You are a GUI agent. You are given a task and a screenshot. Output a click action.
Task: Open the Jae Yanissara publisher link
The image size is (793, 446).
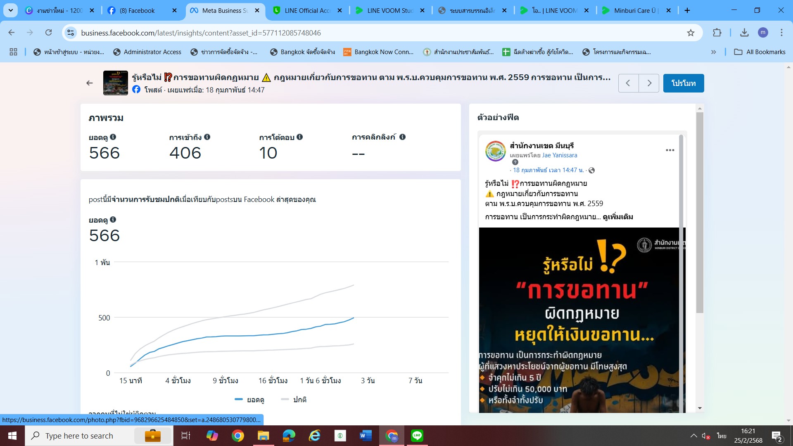[x=559, y=155]
